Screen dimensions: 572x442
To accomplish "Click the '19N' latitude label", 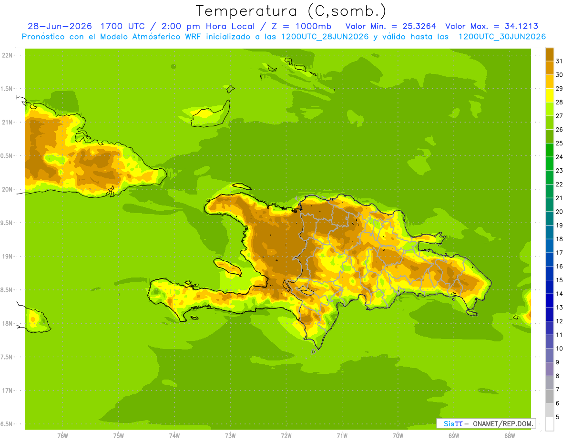I will click(7, 256).
